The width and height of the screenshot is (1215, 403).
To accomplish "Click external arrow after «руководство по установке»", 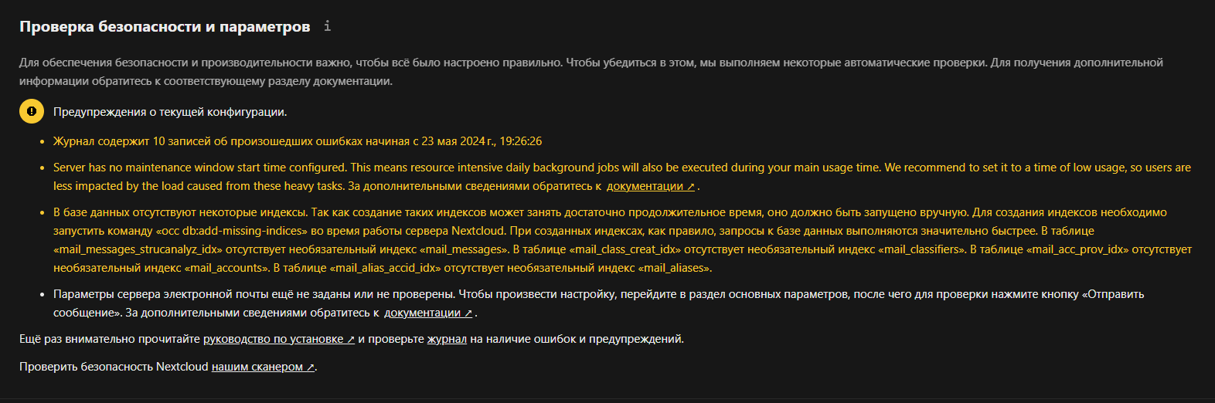I will 351,339.
